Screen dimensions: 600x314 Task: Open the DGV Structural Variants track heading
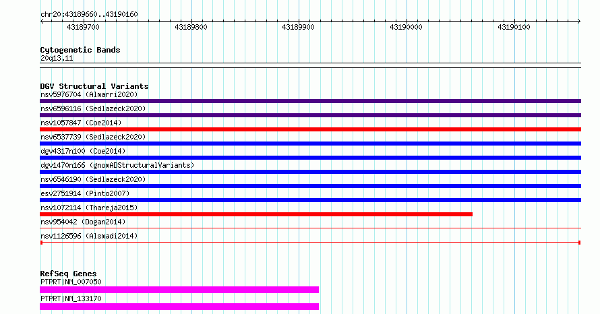coord(94,86)
